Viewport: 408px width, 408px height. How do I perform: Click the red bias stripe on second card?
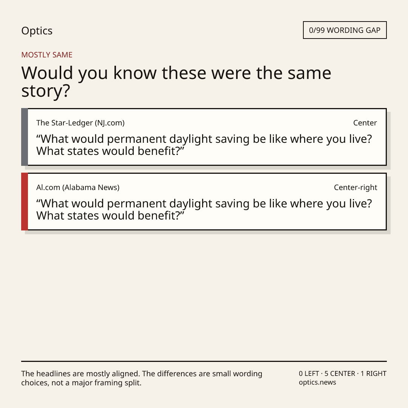tap(25, 201)
